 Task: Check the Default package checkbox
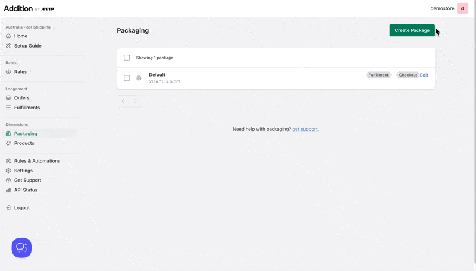(127, 78)
